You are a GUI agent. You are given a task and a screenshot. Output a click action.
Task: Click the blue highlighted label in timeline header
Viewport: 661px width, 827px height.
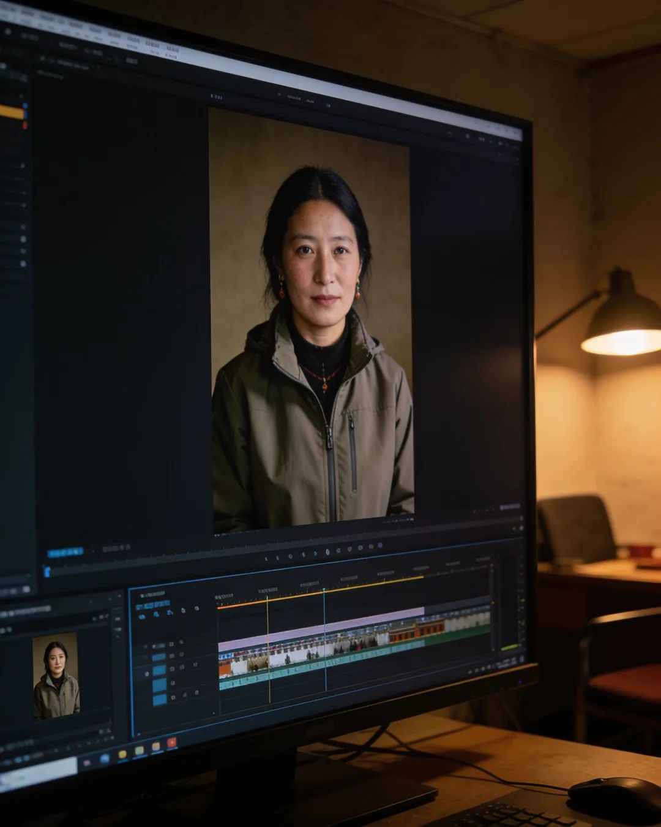pos(153,605)
